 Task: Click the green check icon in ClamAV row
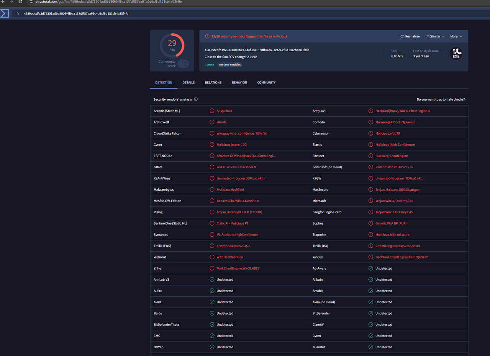(x=371, y=325)
